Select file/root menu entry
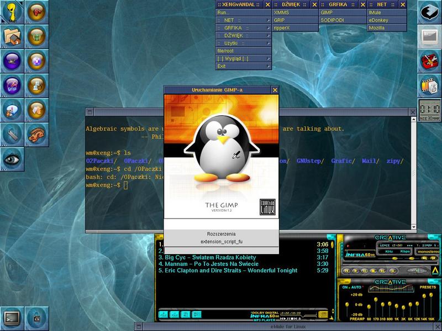442x331 pixels. (243, 51)
